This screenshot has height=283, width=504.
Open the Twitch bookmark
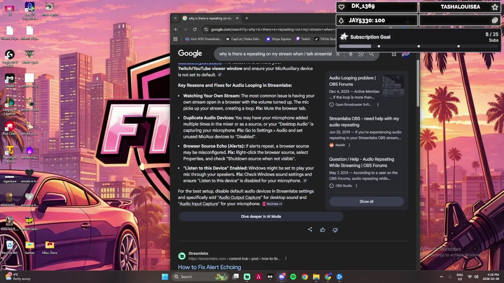click(x=303, y=39)
